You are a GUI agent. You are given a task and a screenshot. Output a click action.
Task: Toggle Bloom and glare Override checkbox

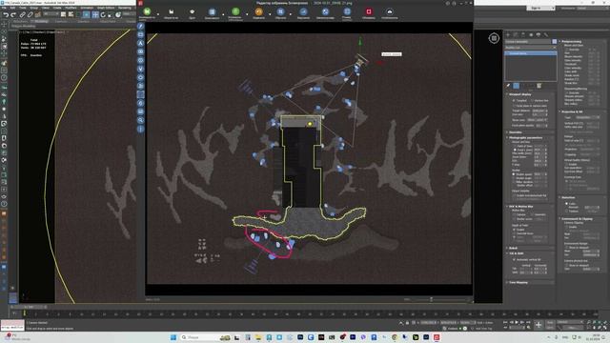(x=567, y=50)
